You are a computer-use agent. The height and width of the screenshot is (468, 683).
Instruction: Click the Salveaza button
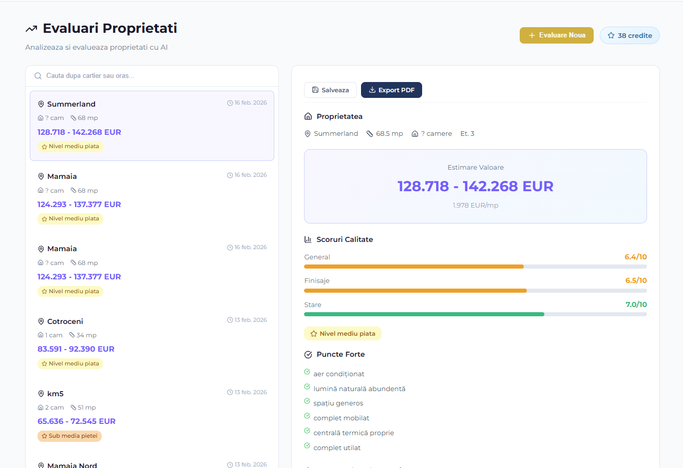[330, 90]
